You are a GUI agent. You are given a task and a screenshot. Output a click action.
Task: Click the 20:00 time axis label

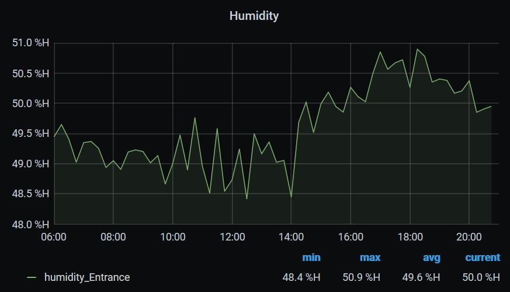coord(469,237)
